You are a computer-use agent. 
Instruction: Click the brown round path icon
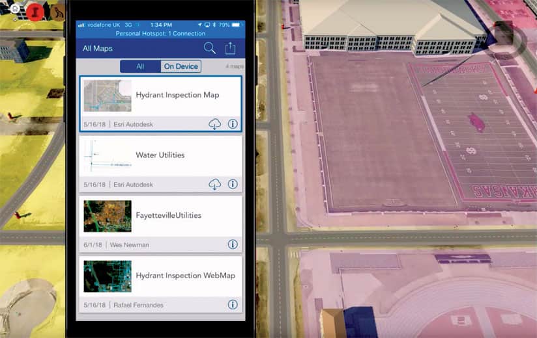(58, 12)
